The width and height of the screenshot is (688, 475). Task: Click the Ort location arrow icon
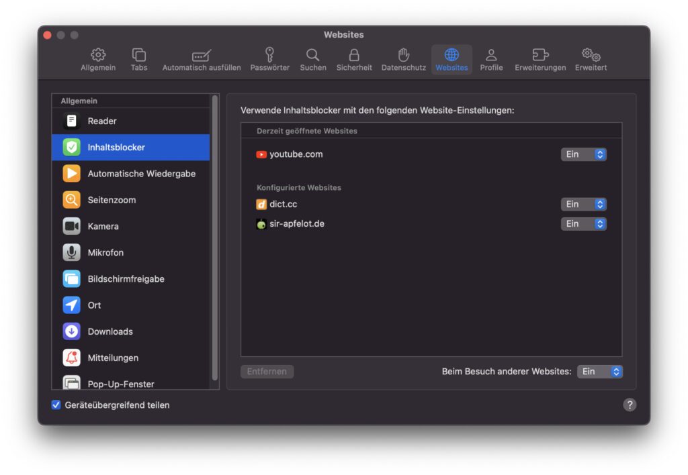(x=72, y=305)
